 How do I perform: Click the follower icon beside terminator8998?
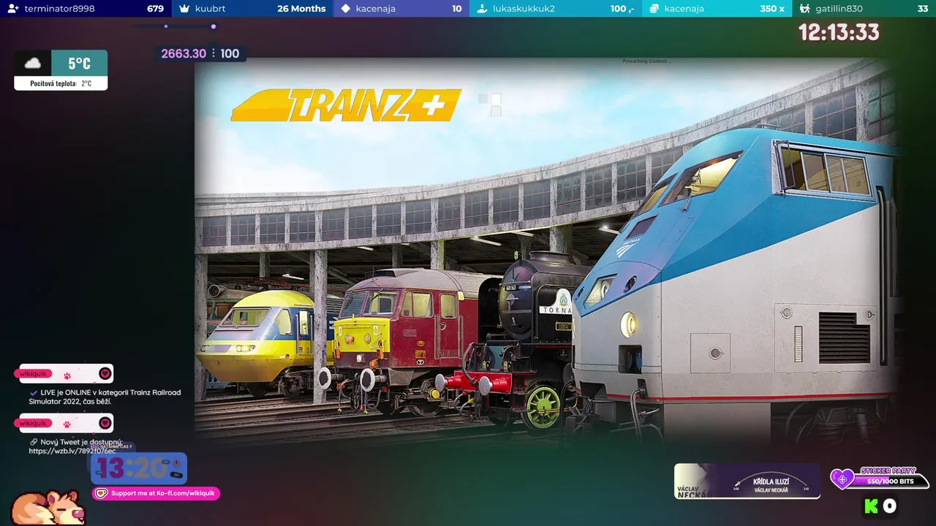point(13,9)
